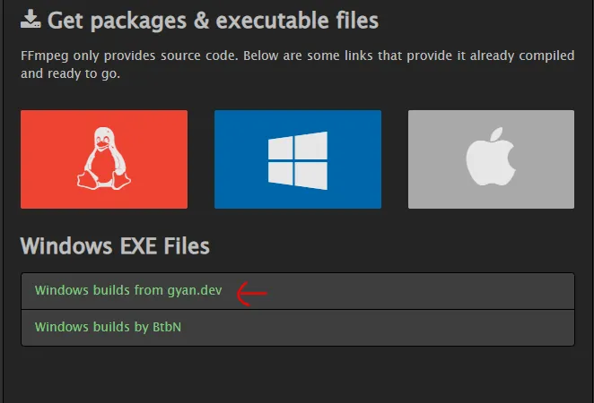The image size is (594, 403).
Task: Open the Windows builds from gyan.dev link
Action: coord(127,290)
